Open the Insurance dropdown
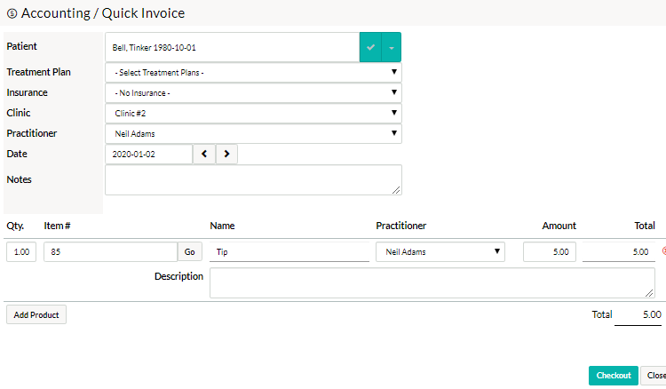Screen dimensions: 666x389 click(x=253, y=93)
